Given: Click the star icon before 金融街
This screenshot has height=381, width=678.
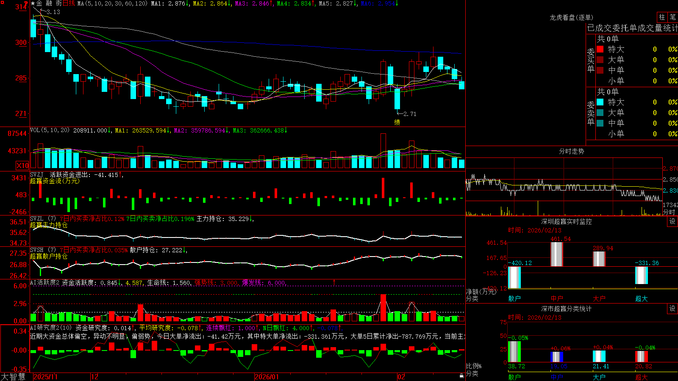Looking at the screenshot, I should click(33, 3).
